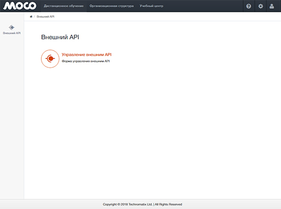Open the Учебный центр menu
This screenshot has height=209, width=281.
(151, 6)
